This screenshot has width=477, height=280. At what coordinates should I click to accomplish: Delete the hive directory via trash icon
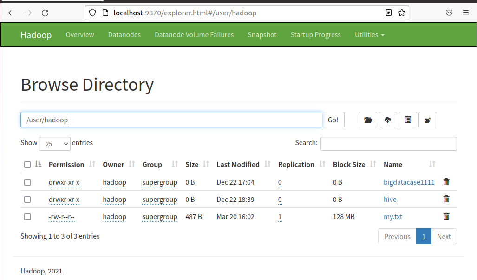pyautogui.click(x=446, y=199)
